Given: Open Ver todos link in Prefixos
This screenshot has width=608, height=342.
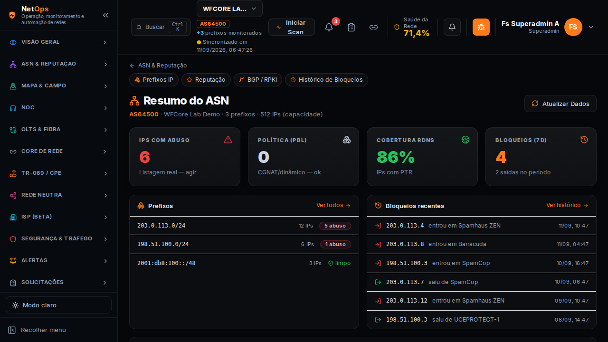Looking at the screenshot, I should click(333, 205).
